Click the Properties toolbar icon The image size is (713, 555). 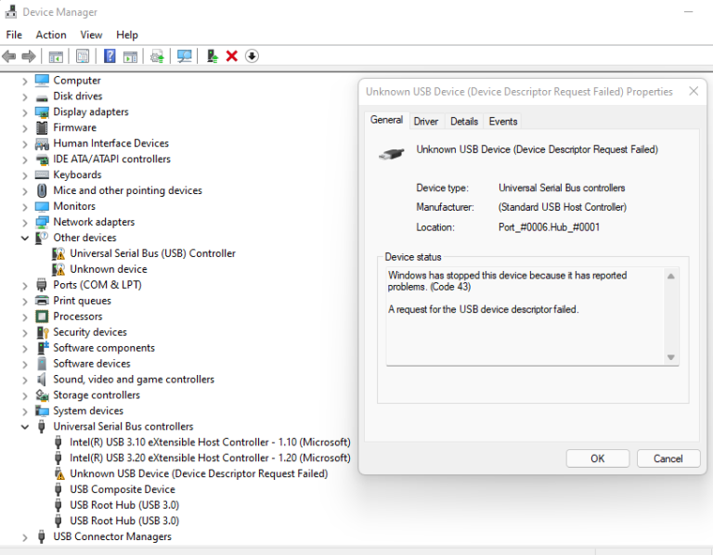pyautogui.click(x=83, y=57)
